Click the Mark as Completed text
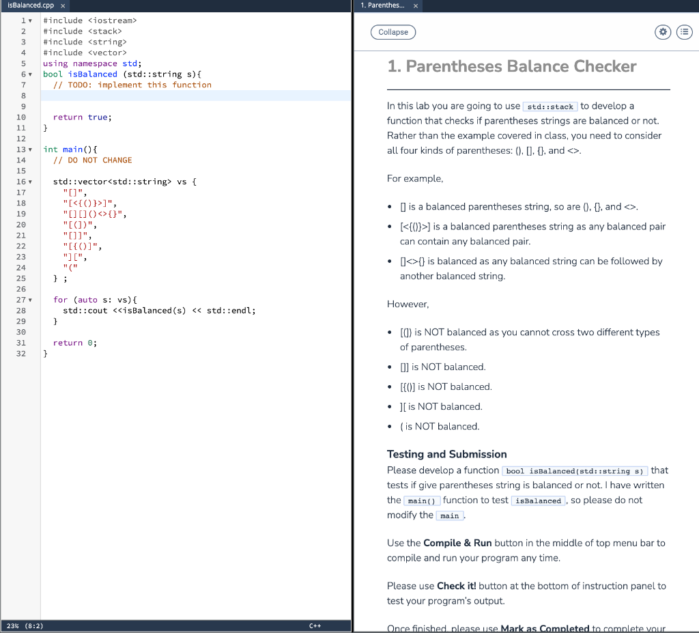699x633 pixels. coord(546,628)
